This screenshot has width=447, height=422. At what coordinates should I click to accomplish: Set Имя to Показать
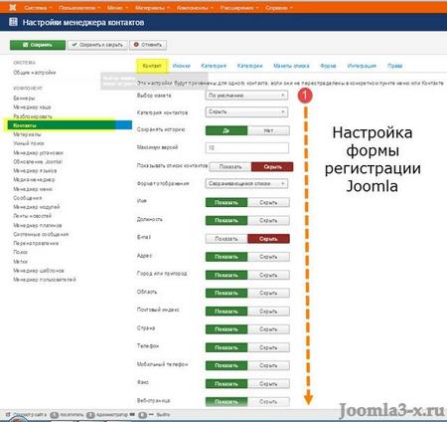[x=226, y=203]
